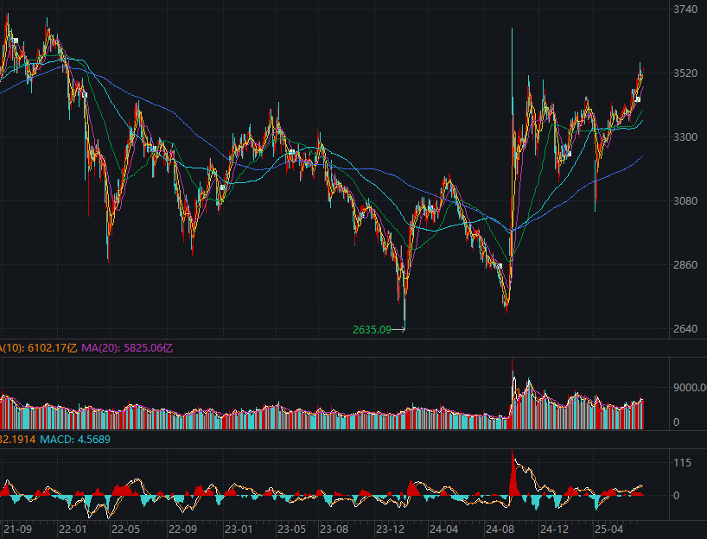Click the white marker near the 24-08 low
Image resolution: width=707 pixels, height=539 pixels.
coord(500,266)
